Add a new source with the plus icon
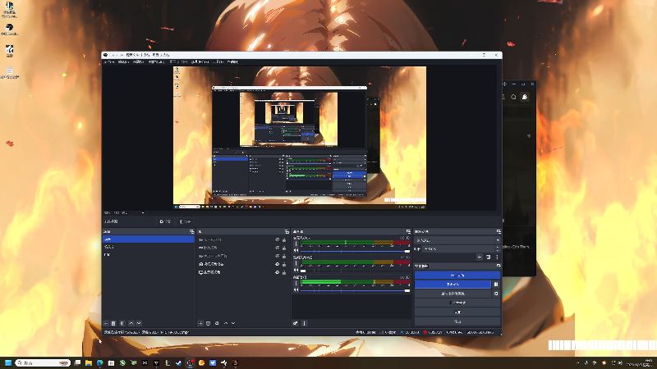The width and height of the screenshot is (657, 369). [x=200, y=323]
